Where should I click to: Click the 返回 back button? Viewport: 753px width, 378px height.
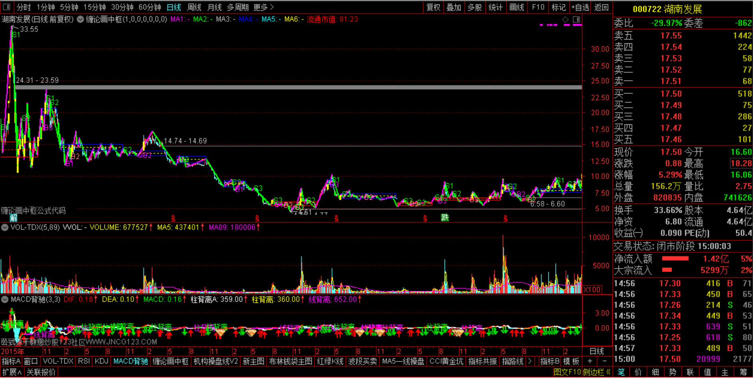[x=601, y=7]
